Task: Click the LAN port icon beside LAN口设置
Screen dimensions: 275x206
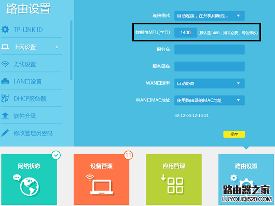Action: tap(5, 81)
